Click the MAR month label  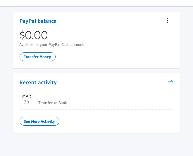27,96
